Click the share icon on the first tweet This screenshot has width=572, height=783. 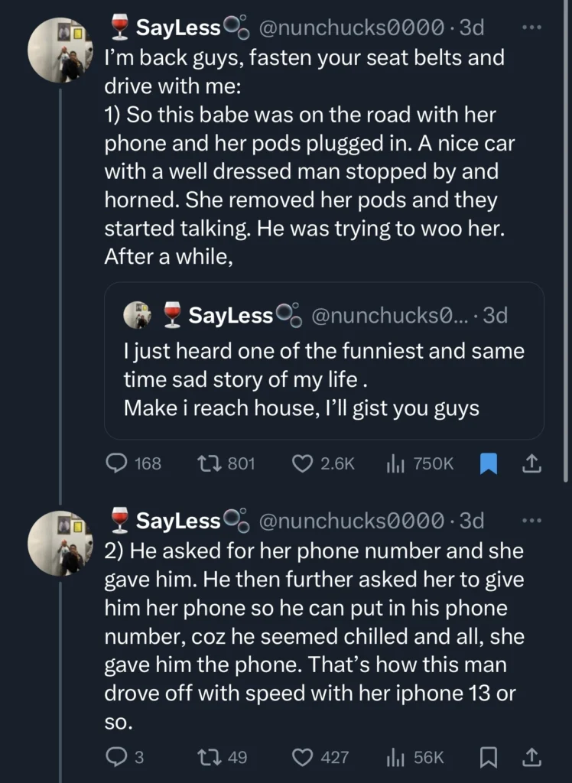click(531, 463)
